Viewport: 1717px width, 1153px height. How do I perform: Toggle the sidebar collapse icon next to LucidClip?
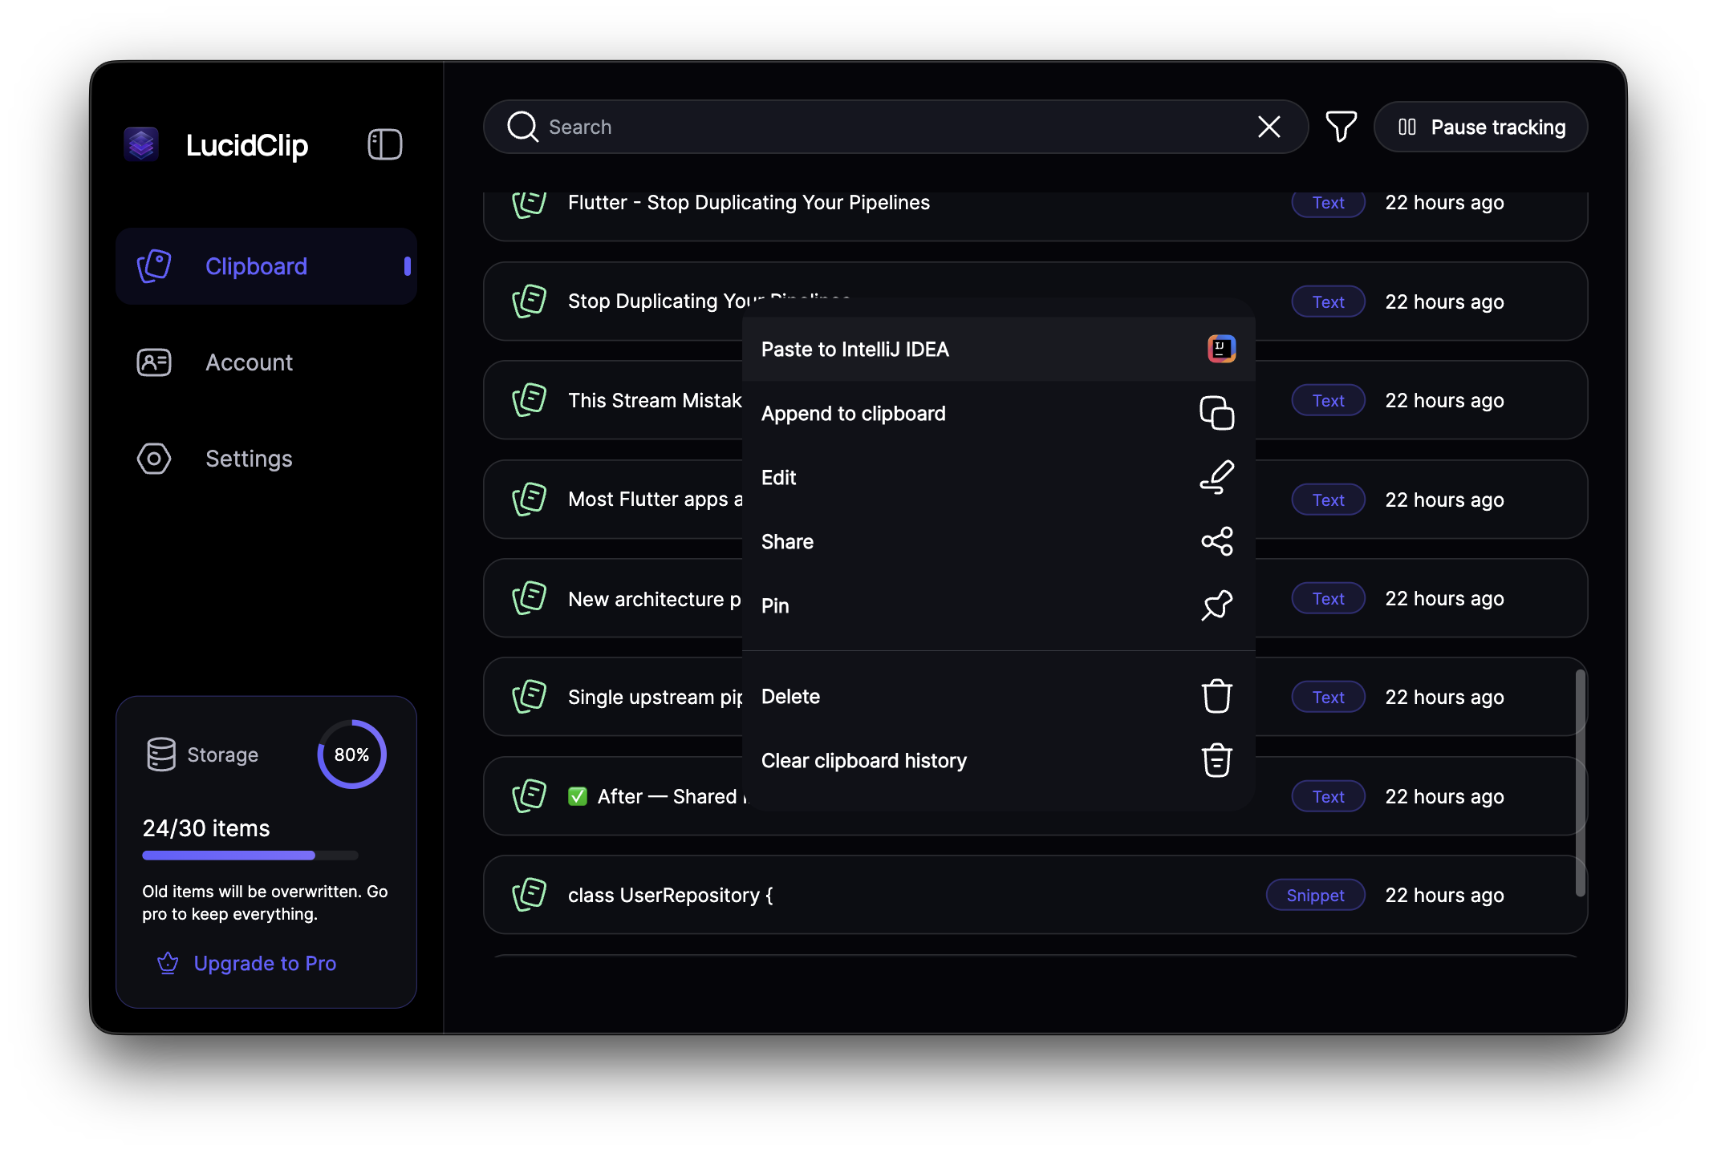384,144
